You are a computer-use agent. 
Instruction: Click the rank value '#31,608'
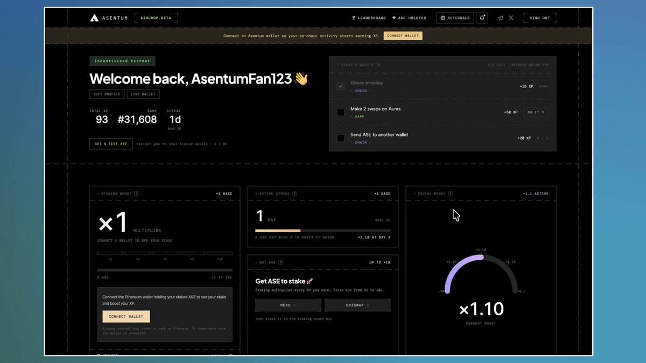click(137, 119)
